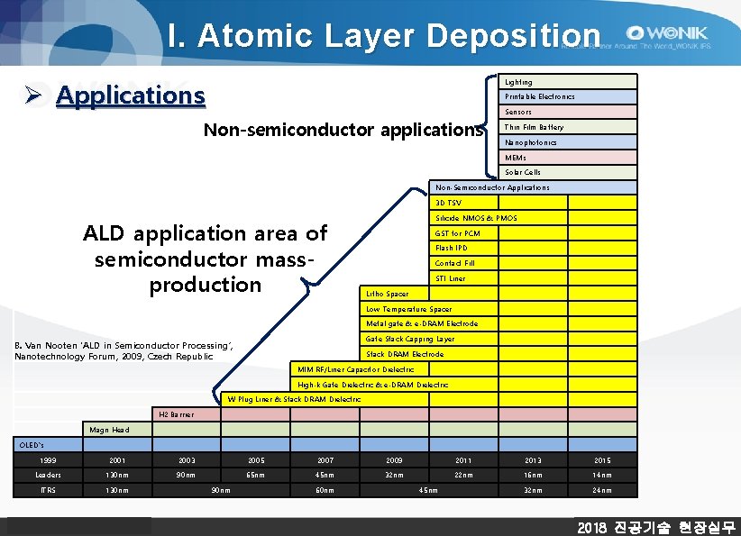Click the Solar Cells entry
The height and width of the screenshot is (536, 741).
click(566, 172)
